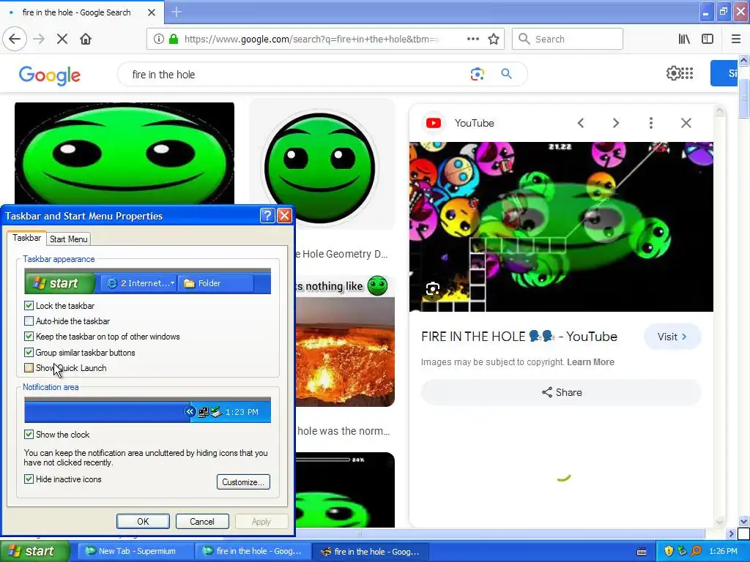750x562 pixels.
Task: Search by image with Google Lens icon
Action: click(x=477, y=74)
